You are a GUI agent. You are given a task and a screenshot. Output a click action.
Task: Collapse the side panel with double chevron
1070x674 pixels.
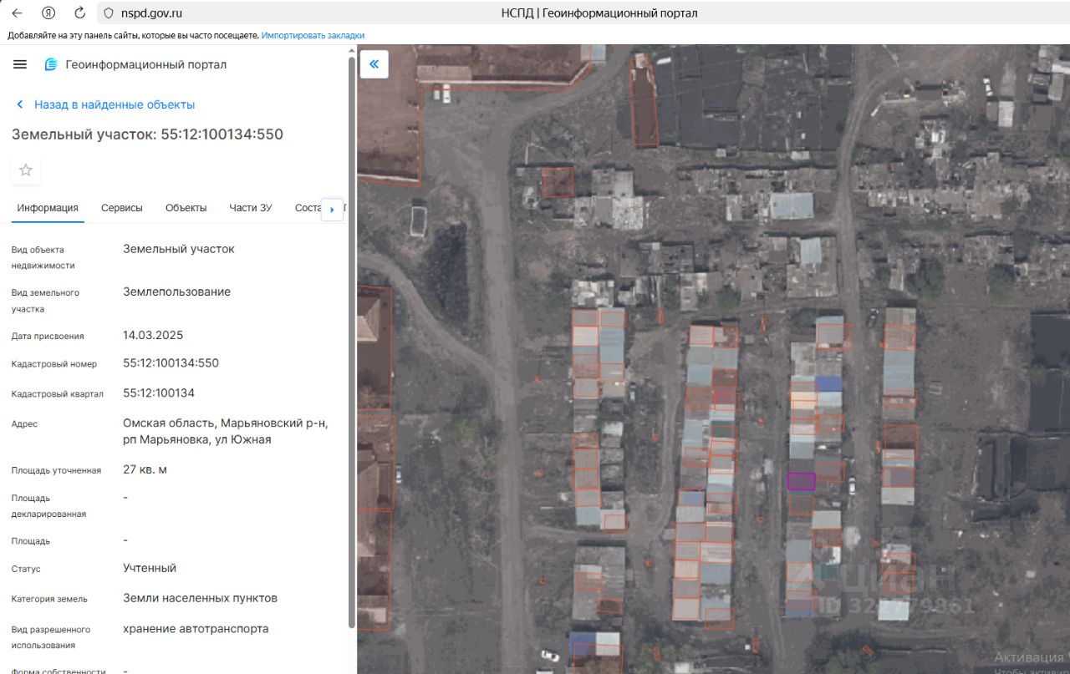pyautogui.click(x=374, y=63)
